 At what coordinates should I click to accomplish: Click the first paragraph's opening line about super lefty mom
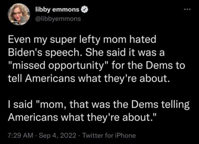82,40
